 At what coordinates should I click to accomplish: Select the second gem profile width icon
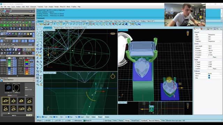click(14, 101)
